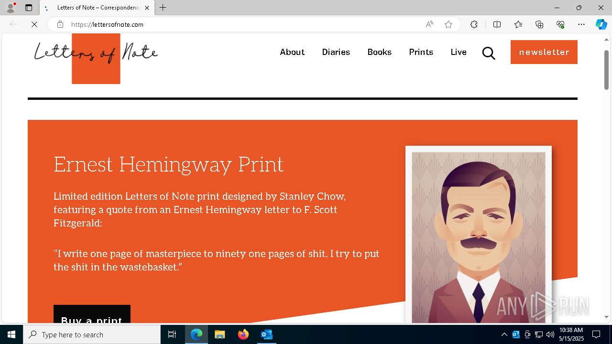Open the Live menu item
Screen dimensions: 612x344
pos(459,52)
